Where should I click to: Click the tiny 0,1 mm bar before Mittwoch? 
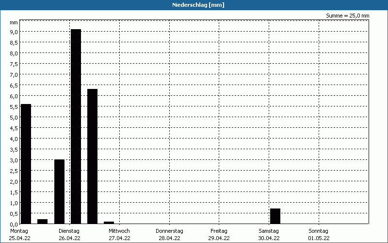point(109,223)
